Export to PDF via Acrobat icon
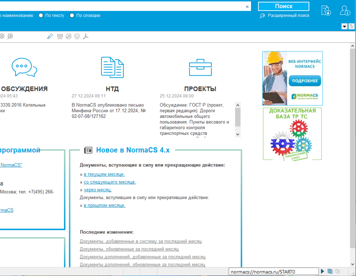Image resolution: width=356 pixels, height=276 pixels. [86, 36]
